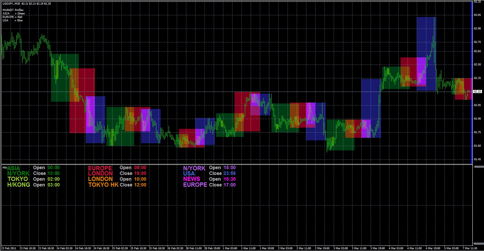Click the 00:00 Asia open time
The width and height of the screenshot is (484, 251).
point(53,168)
